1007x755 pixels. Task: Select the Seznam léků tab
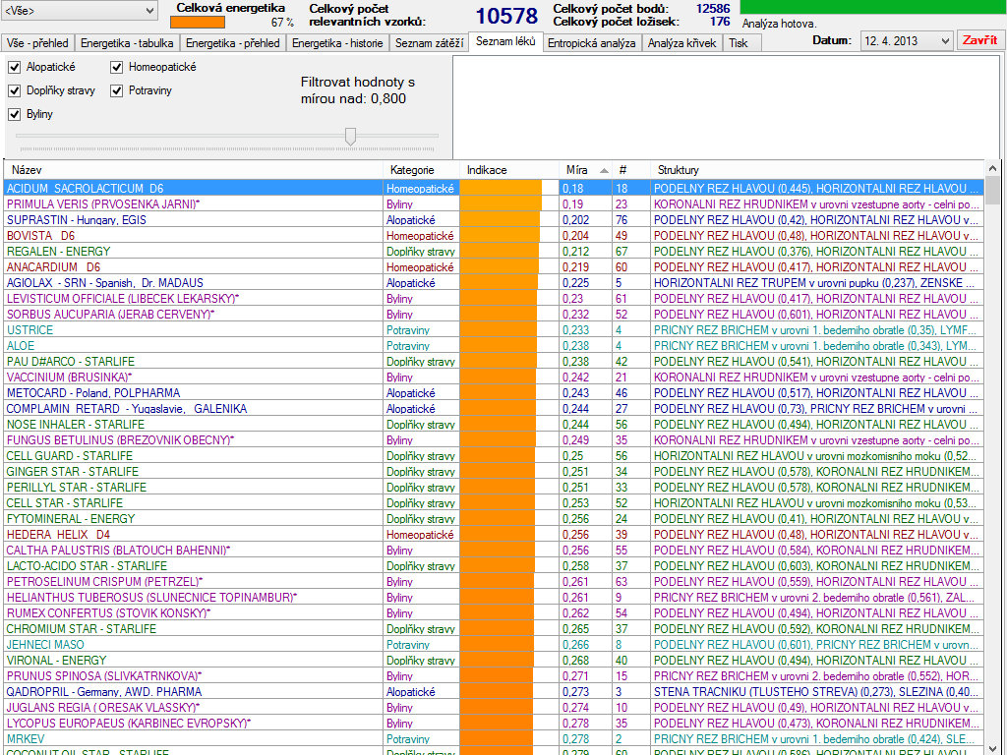pyautogui.click(x=505, y=41)
